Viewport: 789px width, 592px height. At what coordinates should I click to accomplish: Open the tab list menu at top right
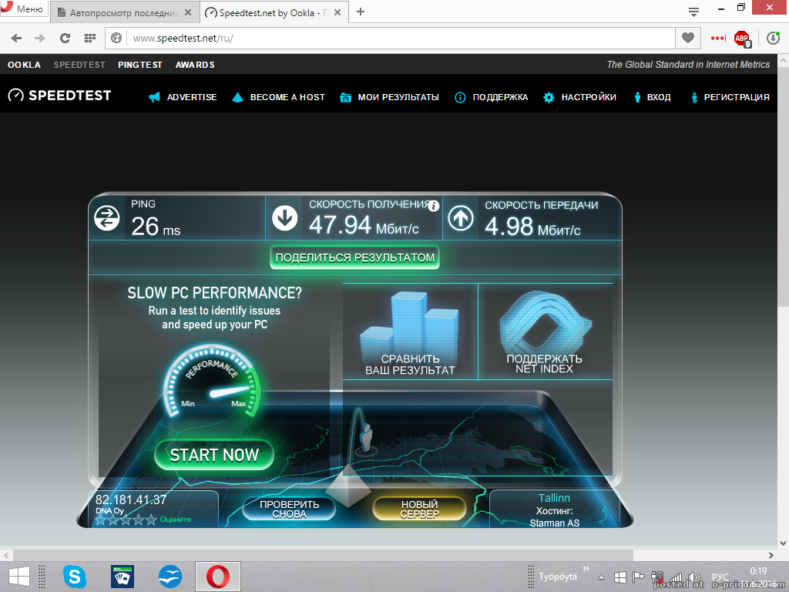click(x=693, y=12)
